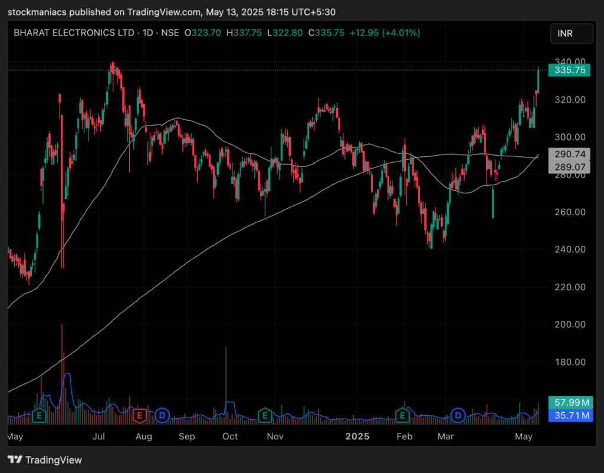Screen dimensions: 604x473
Task: Click the open value O323.70
Action: coord(203,33)
